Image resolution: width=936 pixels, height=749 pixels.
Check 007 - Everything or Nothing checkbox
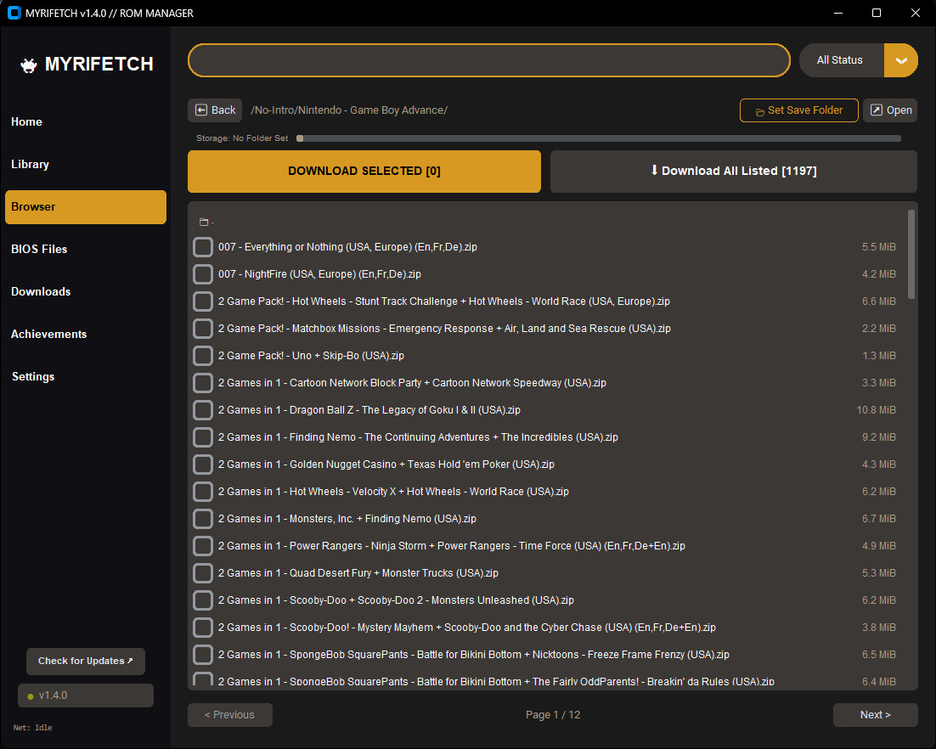click(203, 247)
